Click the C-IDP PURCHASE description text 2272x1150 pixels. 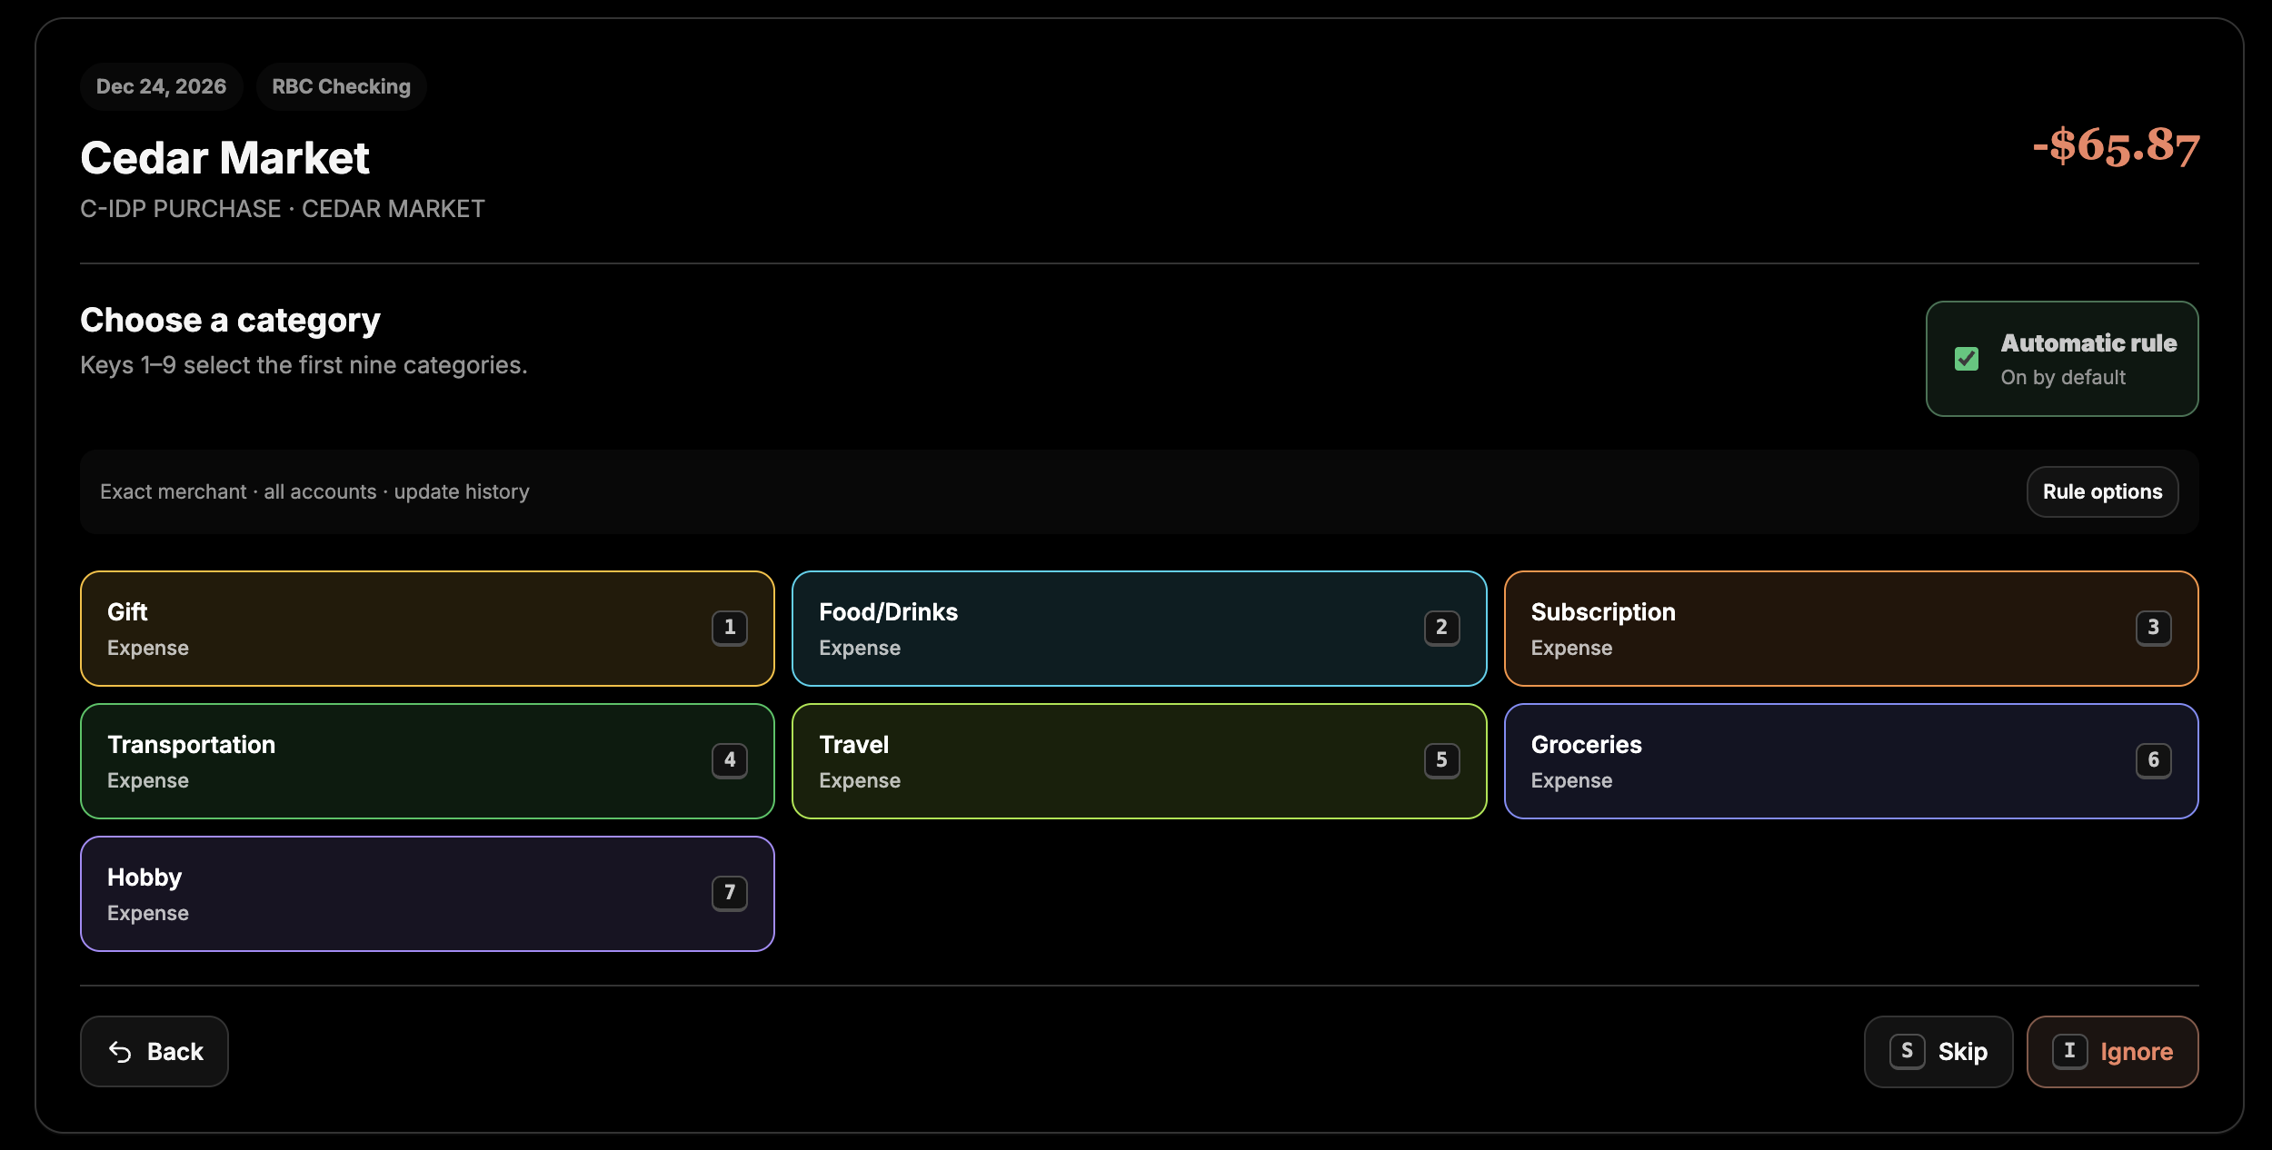283,209
